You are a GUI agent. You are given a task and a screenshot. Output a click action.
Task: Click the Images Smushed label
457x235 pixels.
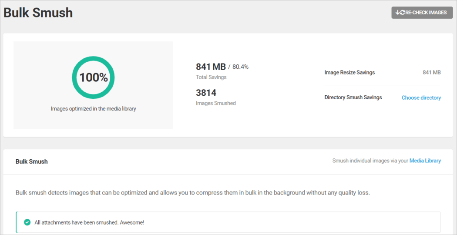(x=215, y=104)
